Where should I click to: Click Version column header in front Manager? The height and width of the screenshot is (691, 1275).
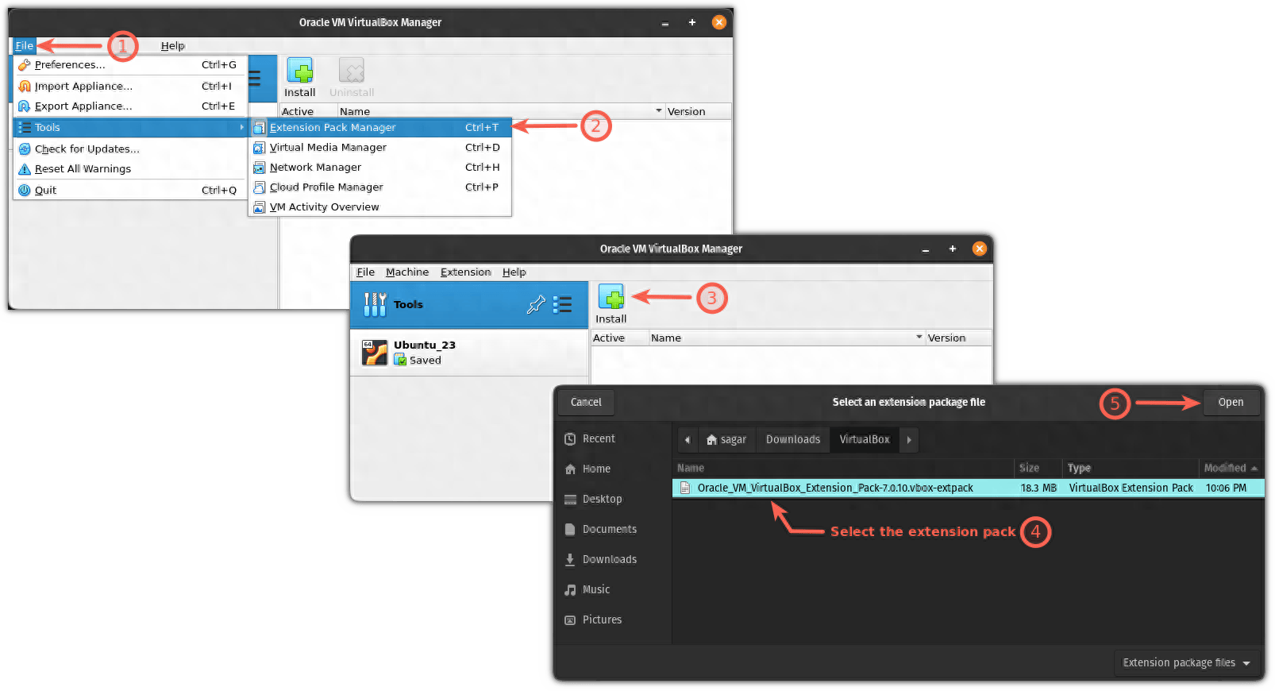click(x=958, y=338)
